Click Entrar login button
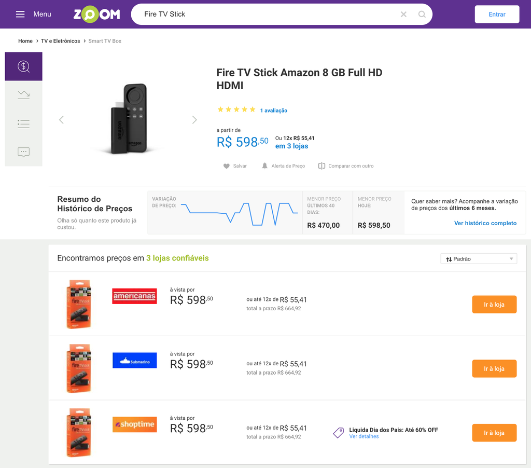 point(497,15)
